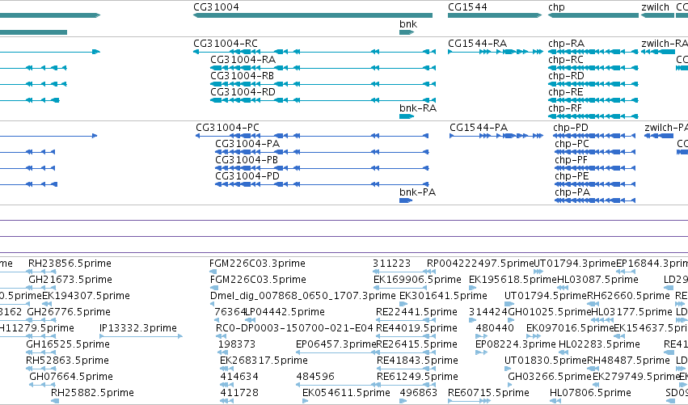Click the CG1544 gene label
Screen dimensions: 688x405
[x=468, y=7]
